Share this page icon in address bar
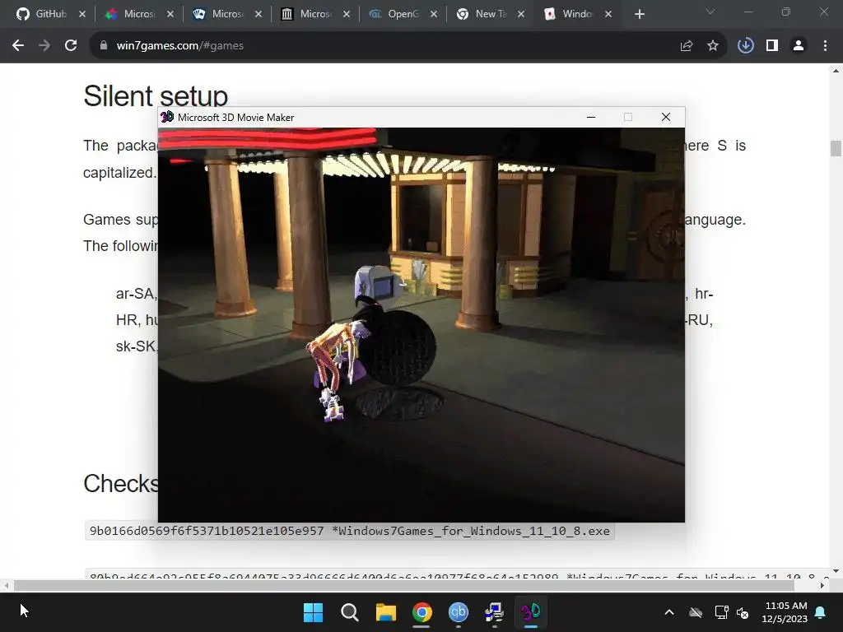The image size is (843, 632). (687, 46)
